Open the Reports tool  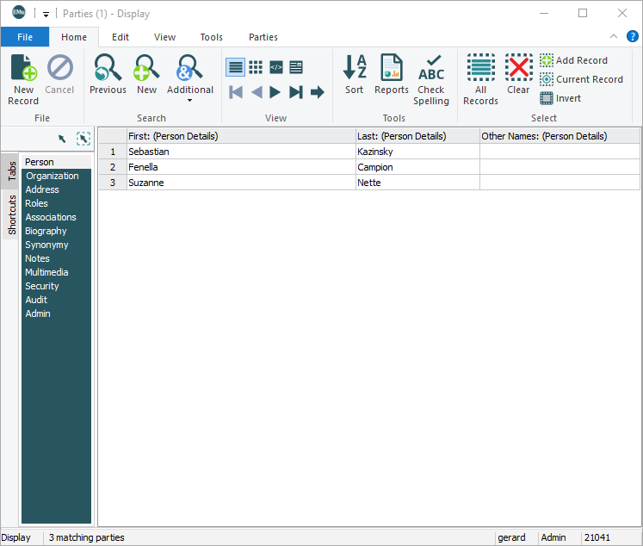click(392, 76)
